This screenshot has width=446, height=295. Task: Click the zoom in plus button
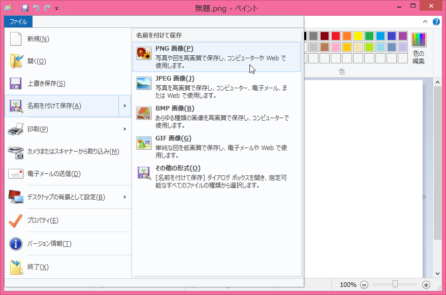426,285
